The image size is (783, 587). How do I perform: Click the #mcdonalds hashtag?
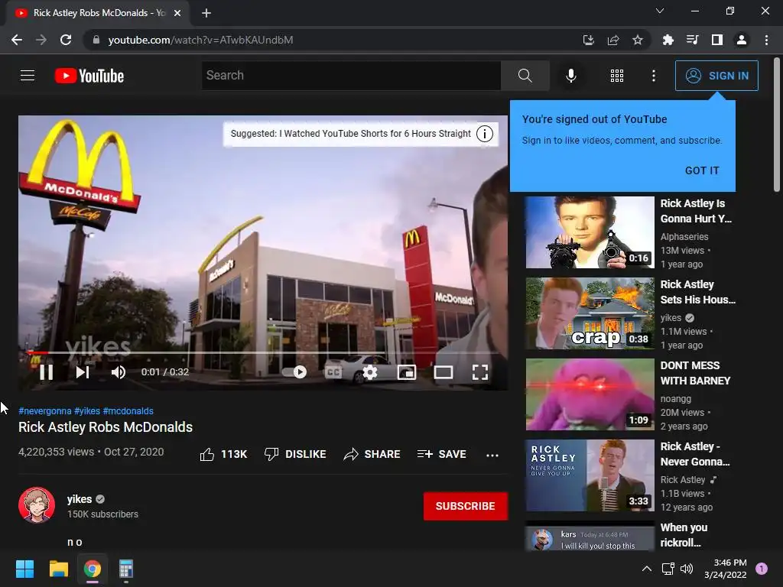pyautogui.click(x=128, y=410)
